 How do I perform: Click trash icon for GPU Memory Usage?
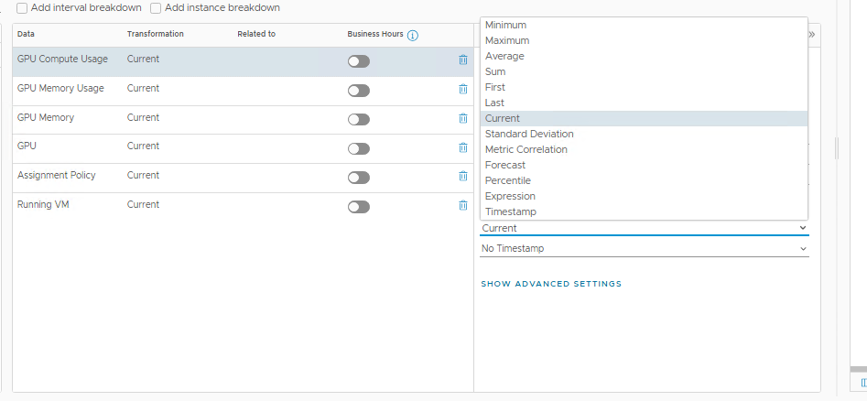(462, 90)
